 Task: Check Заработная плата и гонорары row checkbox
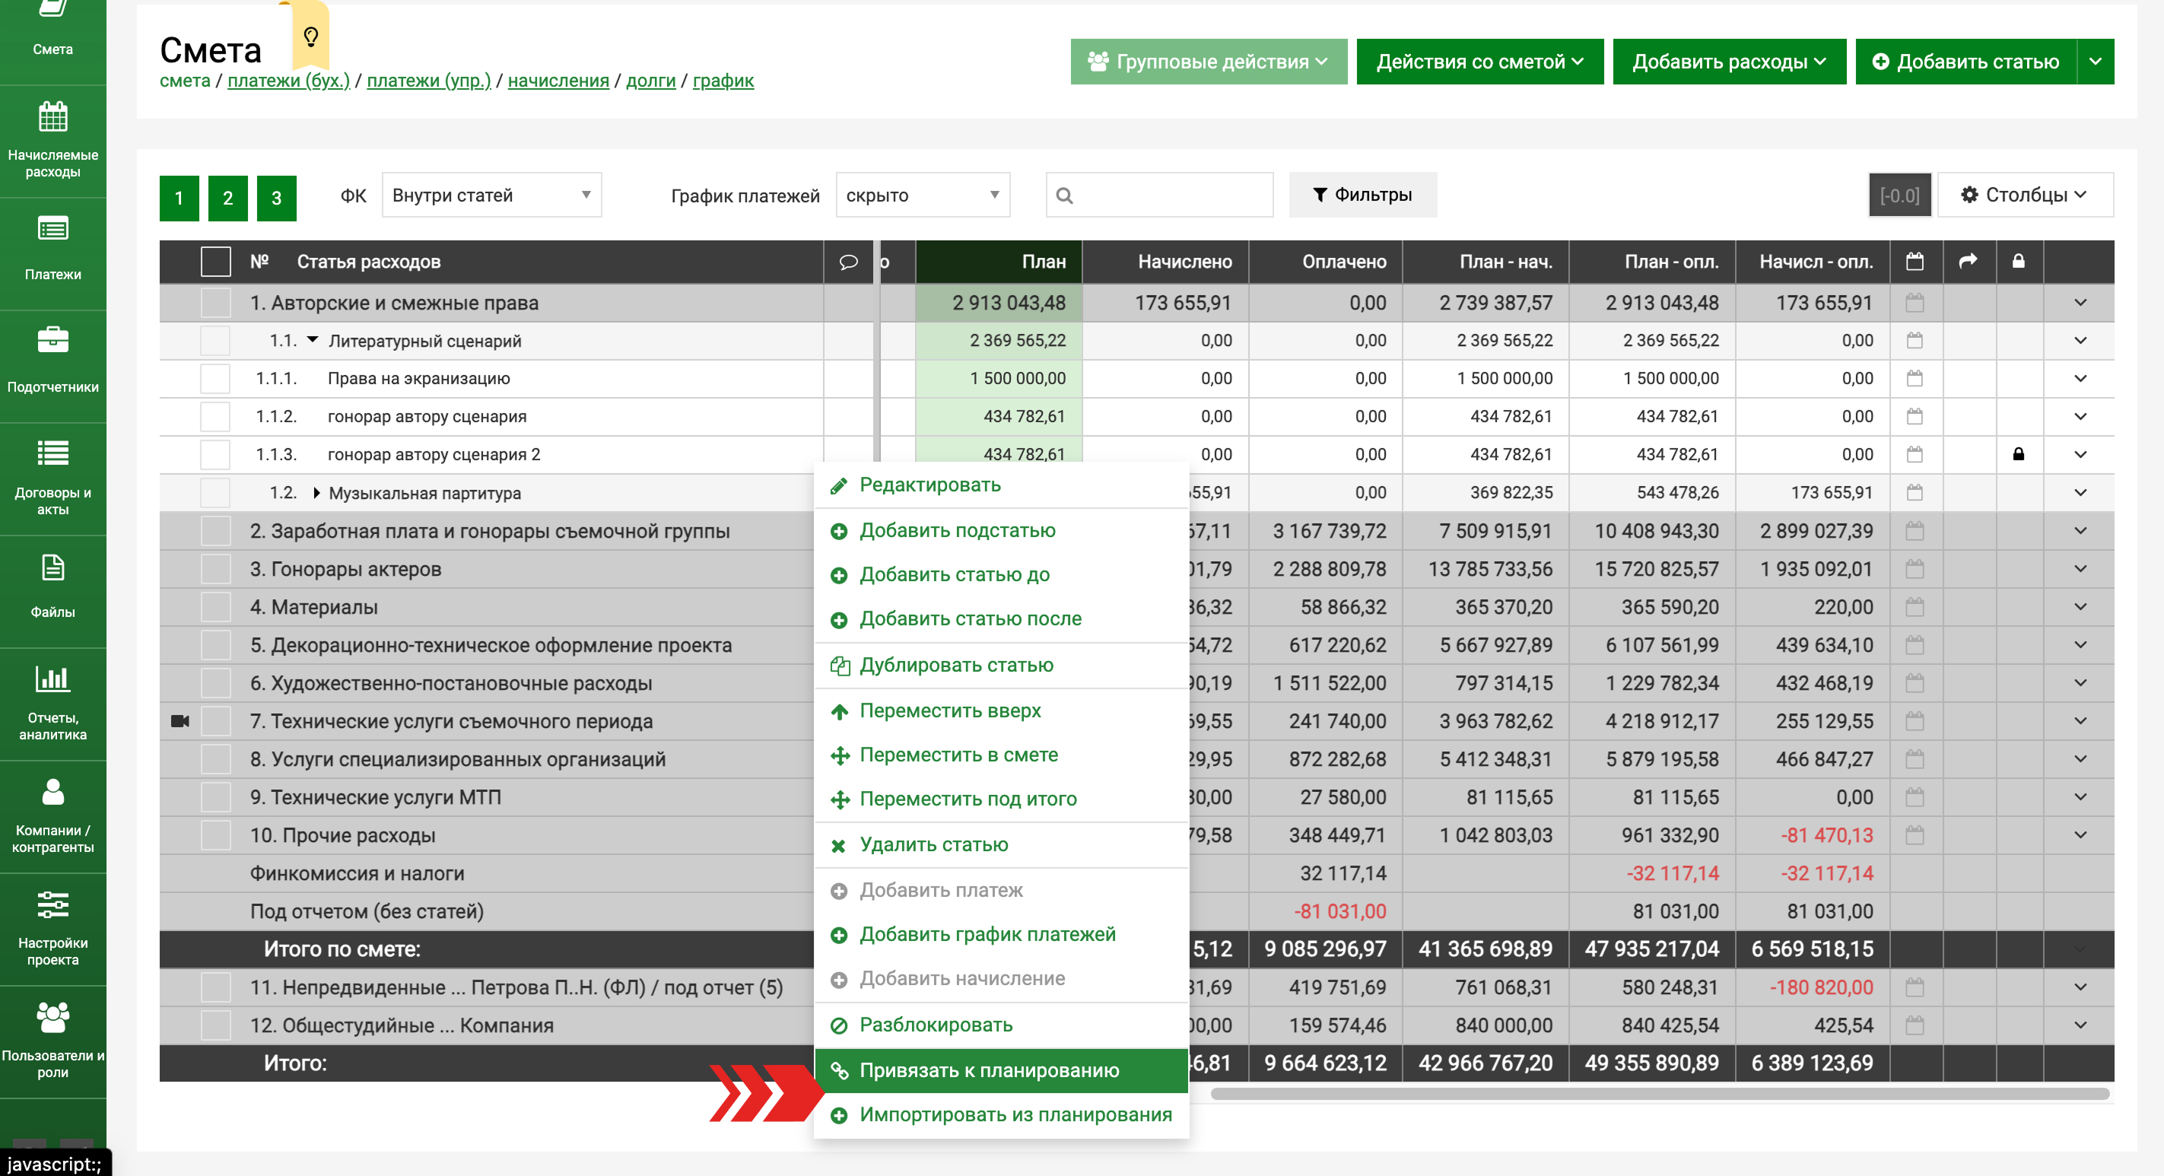pyautogui.click(x=216, y=531)
